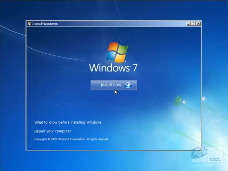This screenshot has width=228, height=171.
Task: Minimize the Install Windows dialog
Action: coord(188,24)
